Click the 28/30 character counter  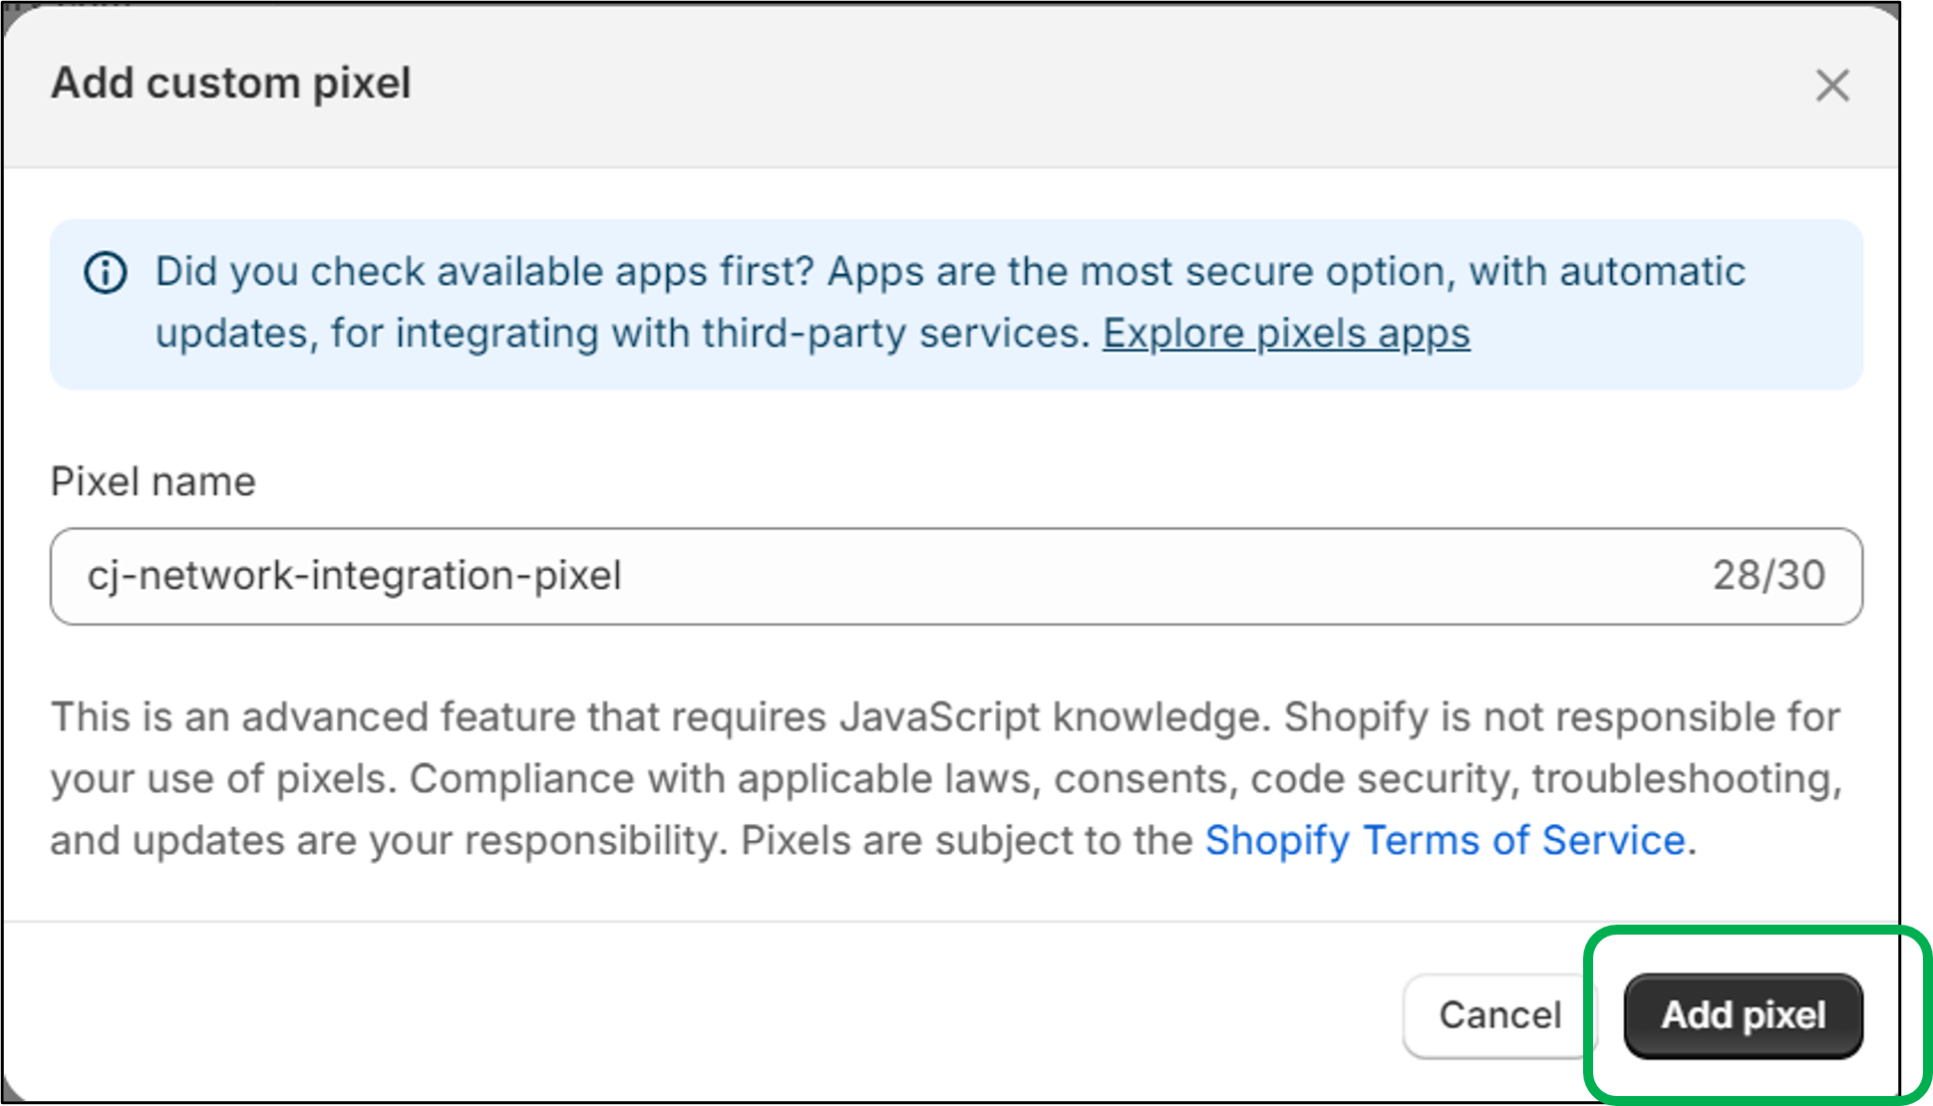pyautogui.click(x=1769, y=576)
